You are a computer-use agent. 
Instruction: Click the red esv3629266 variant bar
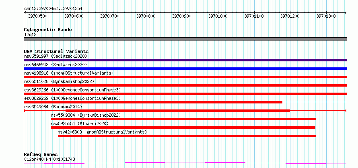click(x=185, y=94)
